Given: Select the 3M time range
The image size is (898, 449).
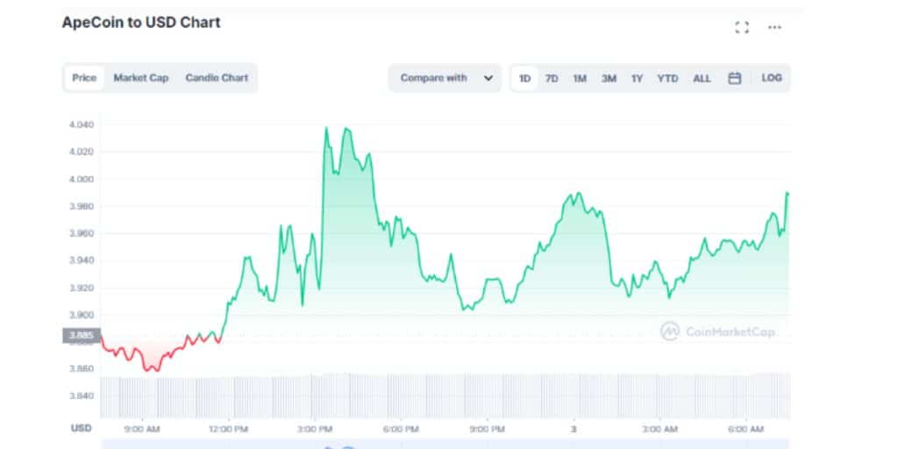Looking at the screenshot, I should click(609, 78).
